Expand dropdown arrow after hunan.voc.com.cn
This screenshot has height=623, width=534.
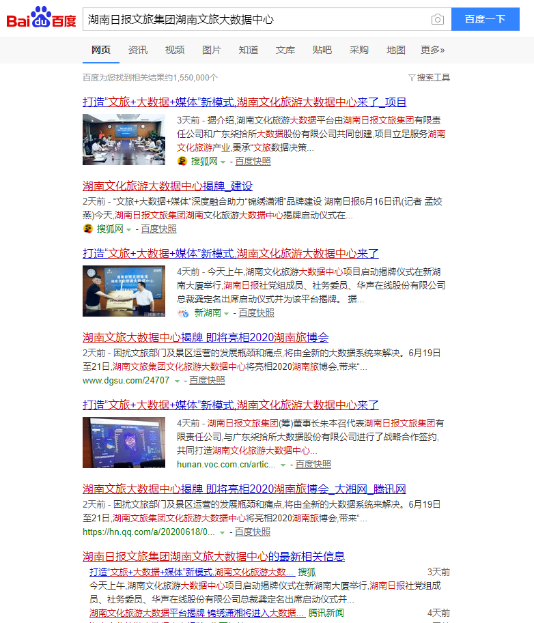click(283, 465)
